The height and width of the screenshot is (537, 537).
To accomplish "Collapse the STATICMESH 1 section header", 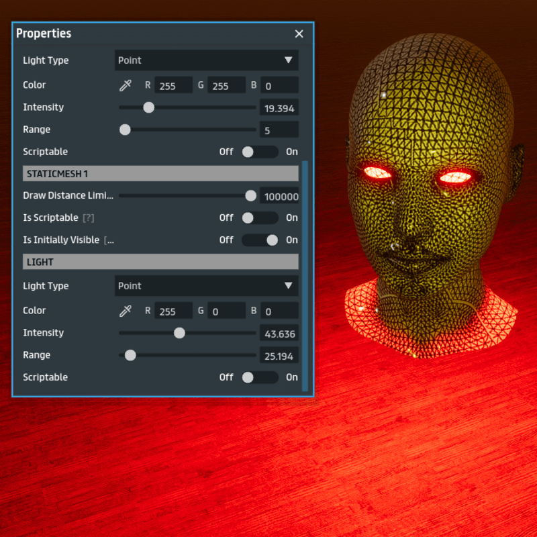I will coord(160,174).
